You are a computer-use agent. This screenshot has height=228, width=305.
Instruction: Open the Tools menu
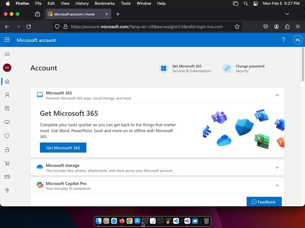126,3
